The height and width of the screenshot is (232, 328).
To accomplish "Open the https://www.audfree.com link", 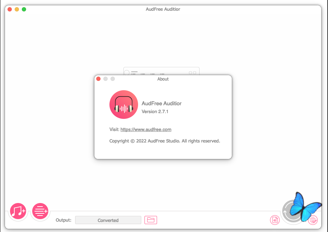I will (146, 130).
